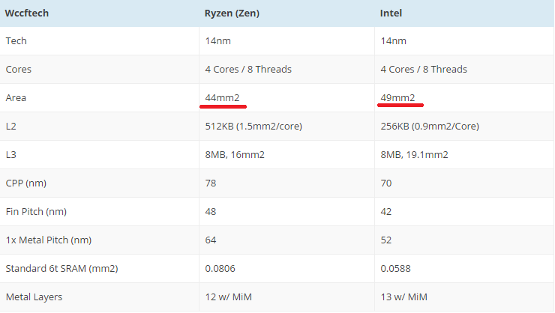Click the Tech row label
The image size is (555, 313).
point(16,41)
